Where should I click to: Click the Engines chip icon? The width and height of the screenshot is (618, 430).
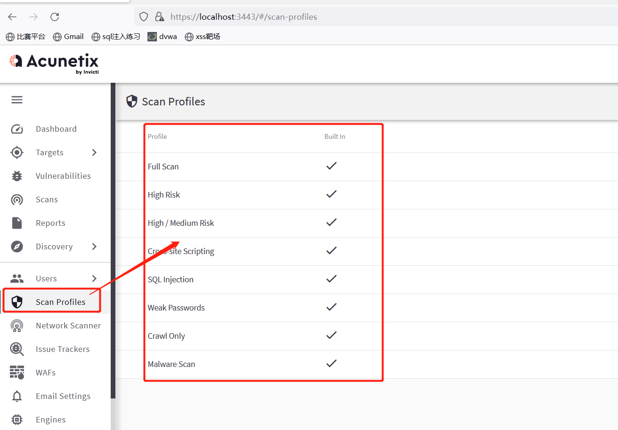coord(17,420)
